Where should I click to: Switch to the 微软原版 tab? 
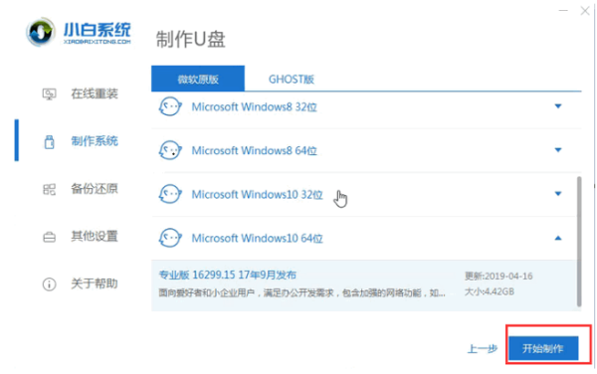198,79
